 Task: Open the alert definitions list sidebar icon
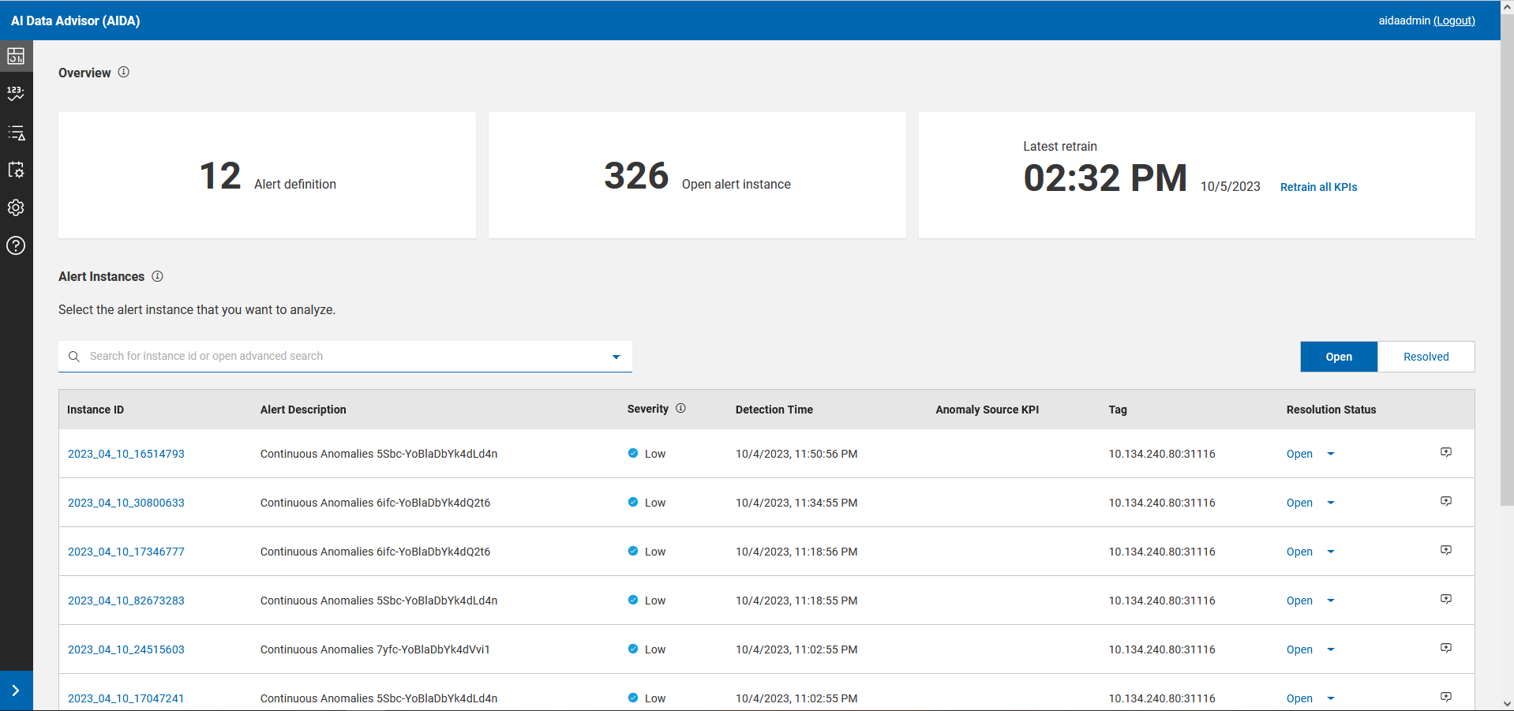tap(16, 133)
